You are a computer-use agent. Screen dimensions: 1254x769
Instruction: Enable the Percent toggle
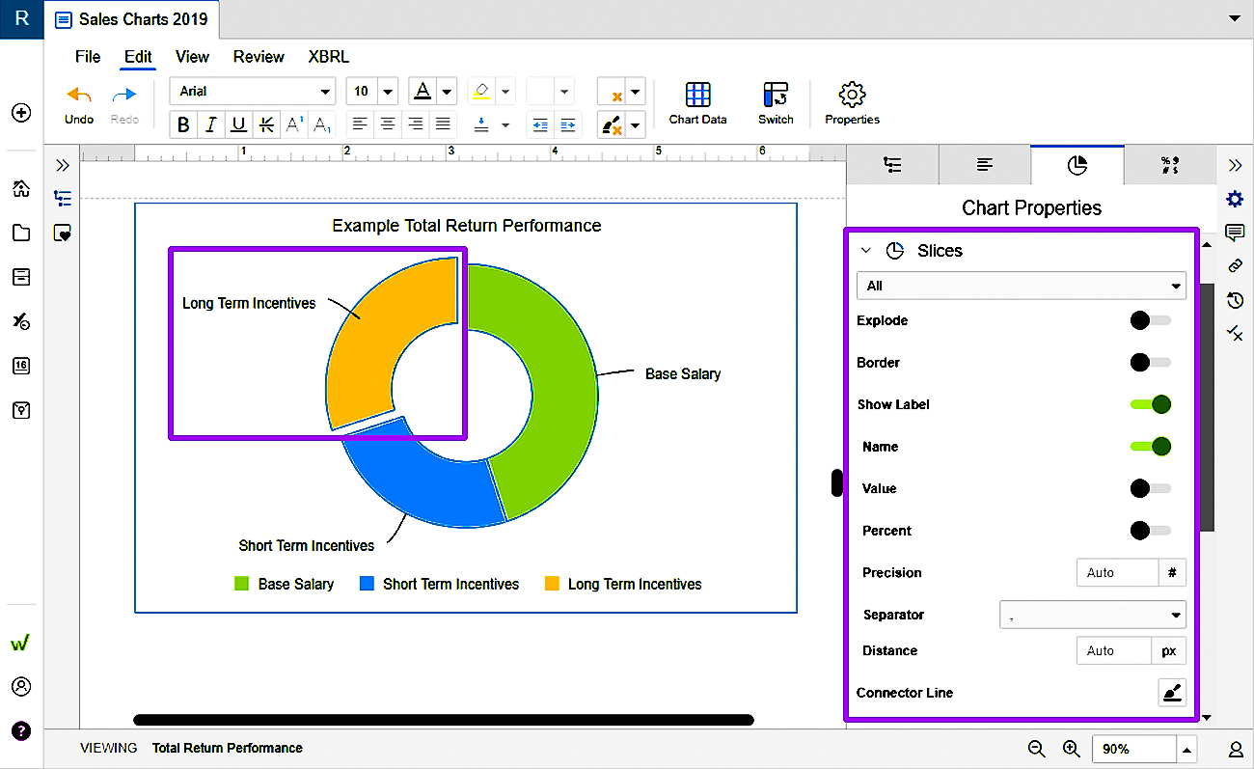pyautogui.click(x=1150, y=531)
